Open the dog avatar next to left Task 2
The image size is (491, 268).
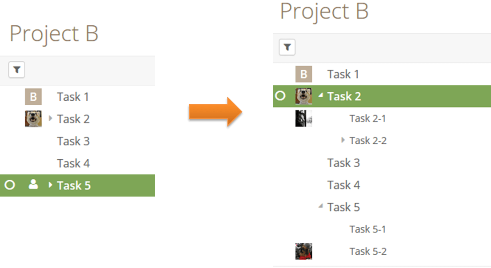pos(33,119)
